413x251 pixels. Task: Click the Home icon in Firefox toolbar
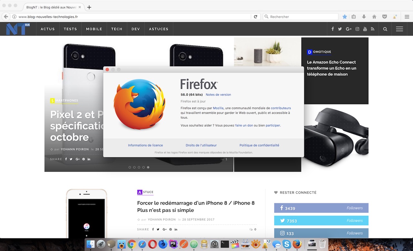tap(374, 17)
